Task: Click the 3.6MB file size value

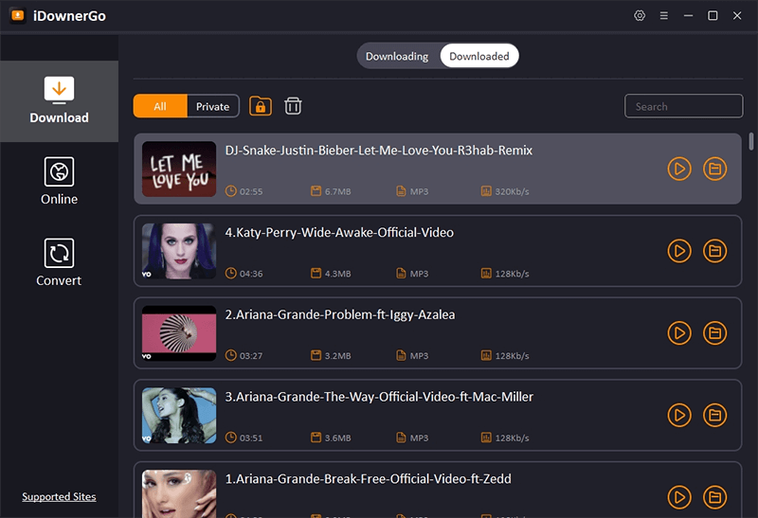Action: click(x=337, y=438)
